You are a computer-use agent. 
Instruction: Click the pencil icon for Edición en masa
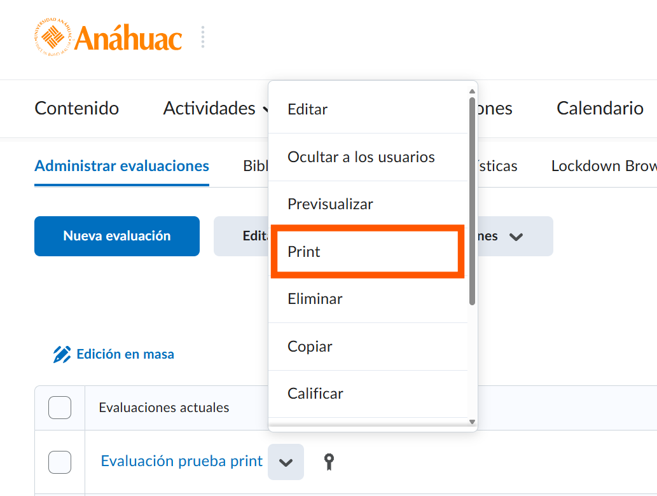pos(62,354)
